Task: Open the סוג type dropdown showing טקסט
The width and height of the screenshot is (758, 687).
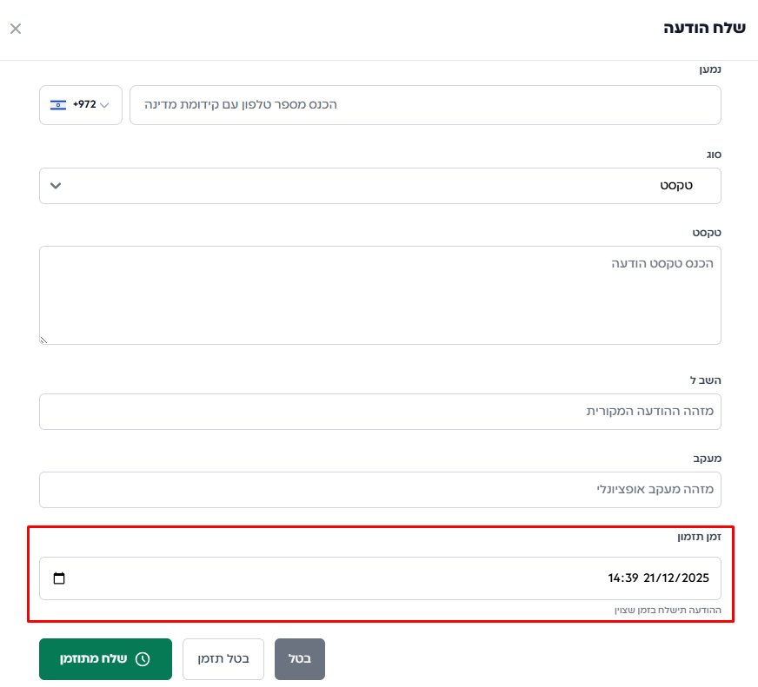Action: tap(380, 186)
